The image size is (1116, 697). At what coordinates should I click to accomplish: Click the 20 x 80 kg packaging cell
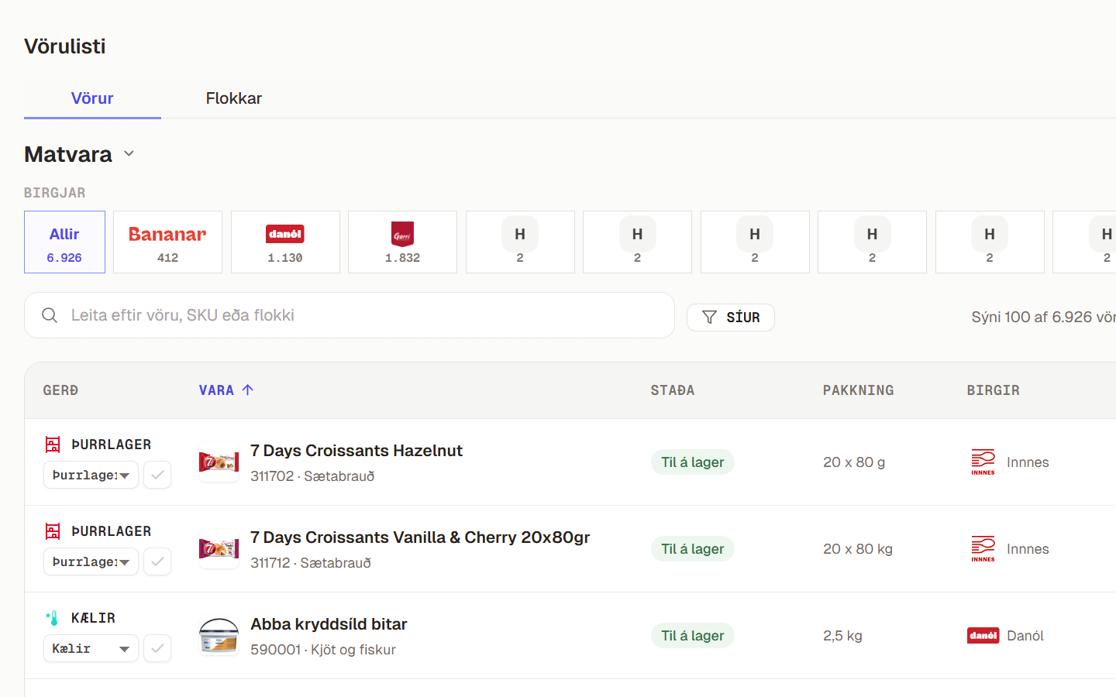click(858, 549)
